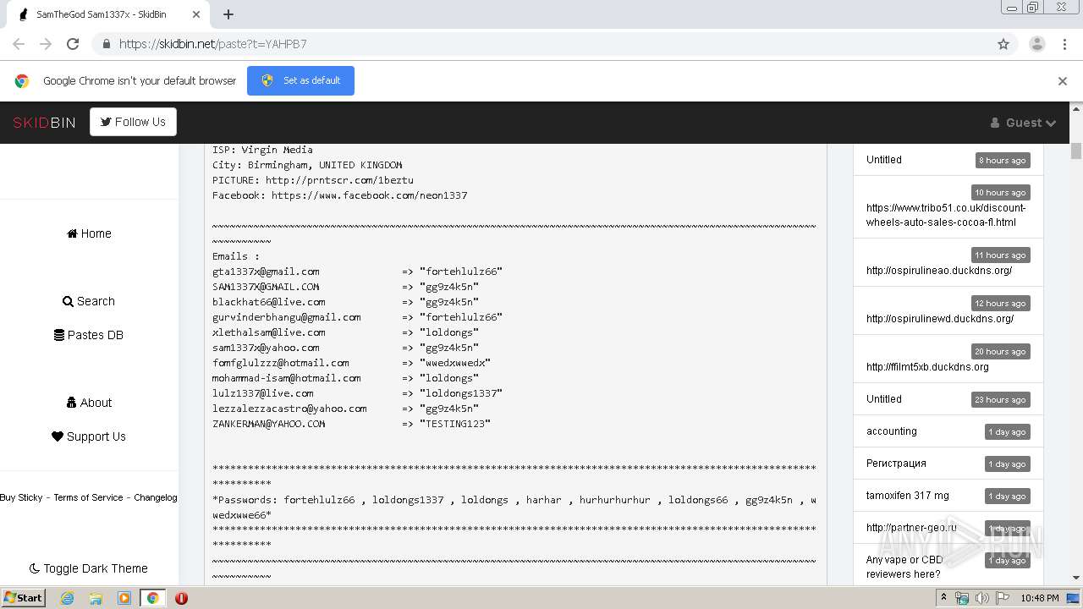
Task: Click the Facebook neon1337 URL text
Action: pyautogui.click(x=370, y=195)
